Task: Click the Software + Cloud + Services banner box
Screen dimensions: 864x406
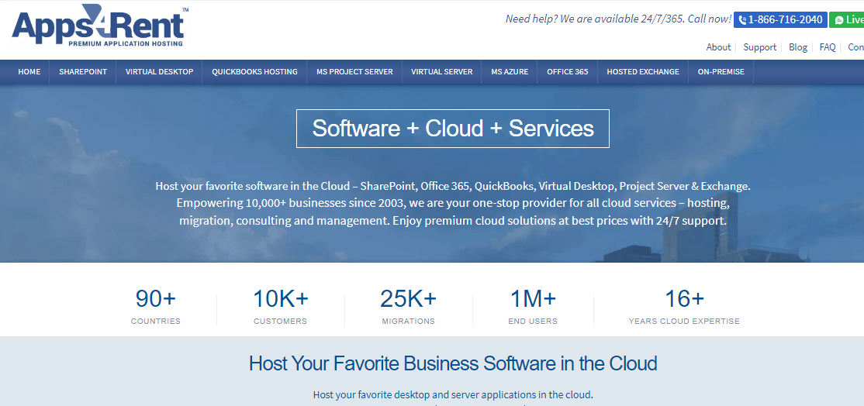Action: [x=453, y=129]
